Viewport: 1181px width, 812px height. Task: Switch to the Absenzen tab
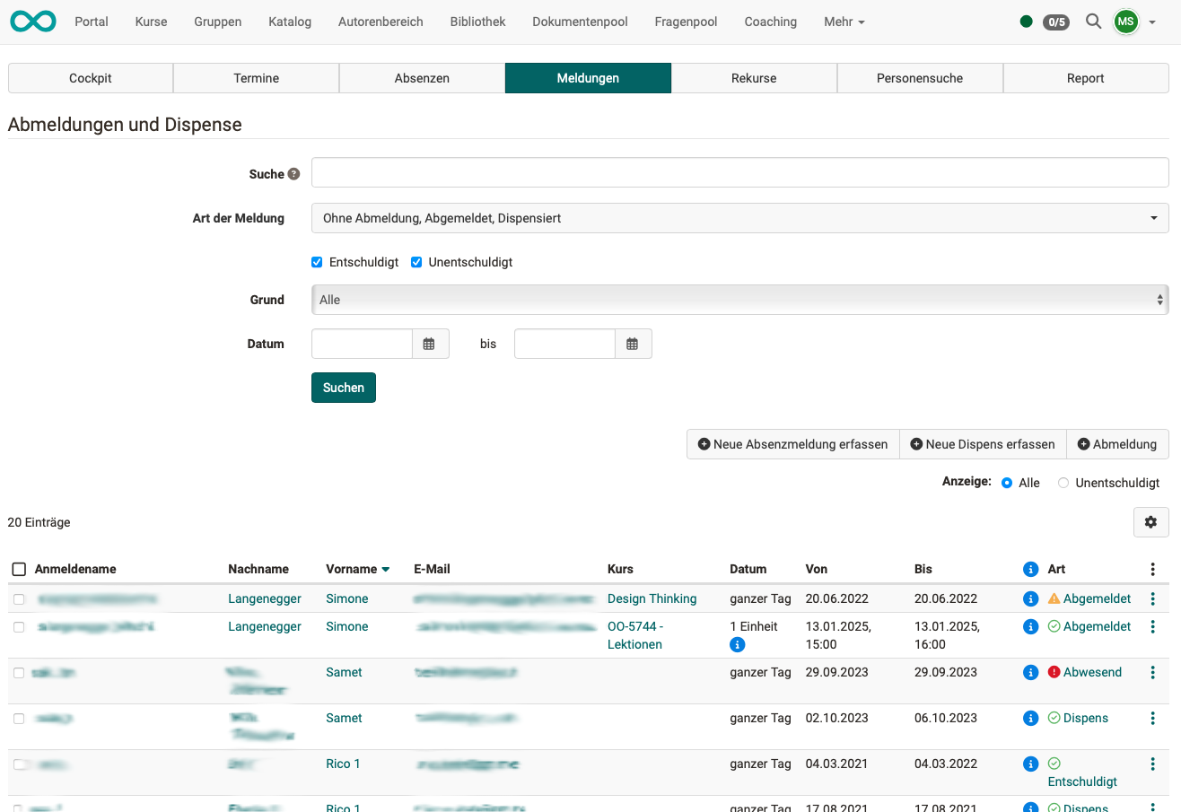tap(422, 78)
